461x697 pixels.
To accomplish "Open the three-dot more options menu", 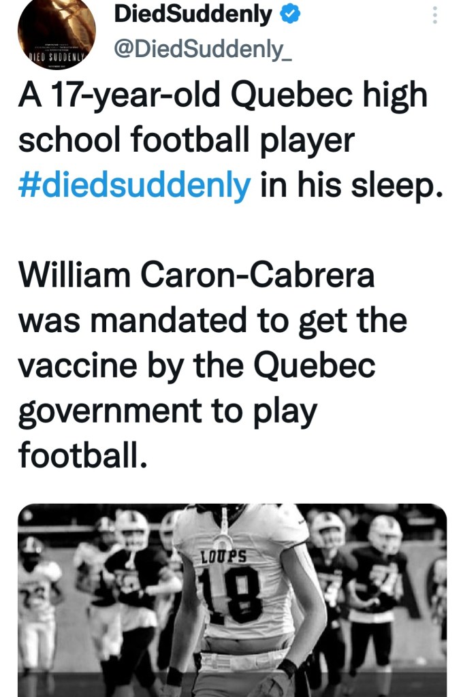I will point(436,14).
